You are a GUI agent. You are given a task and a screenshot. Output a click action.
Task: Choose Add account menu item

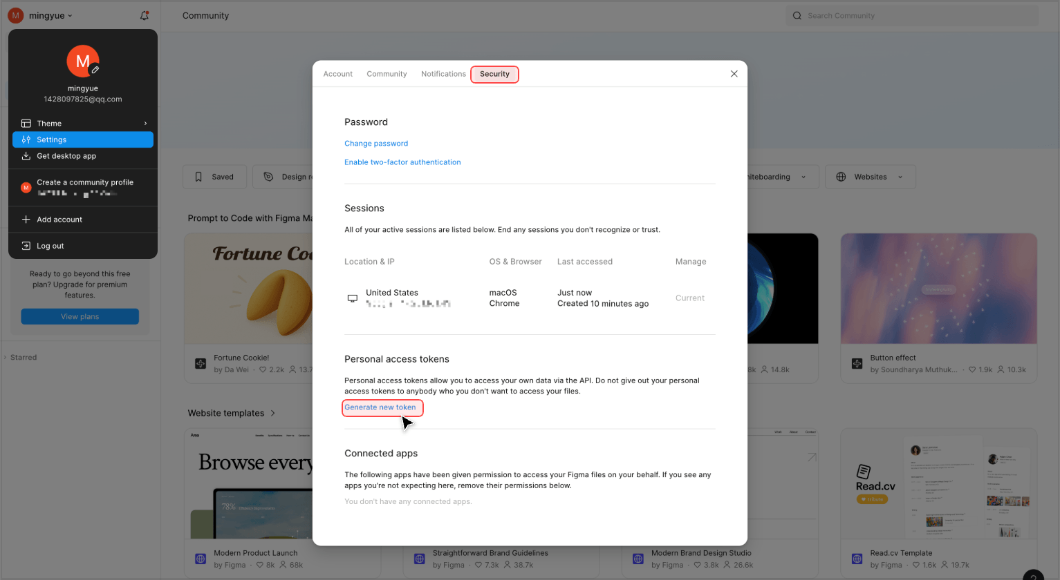(x=83, y=220)
